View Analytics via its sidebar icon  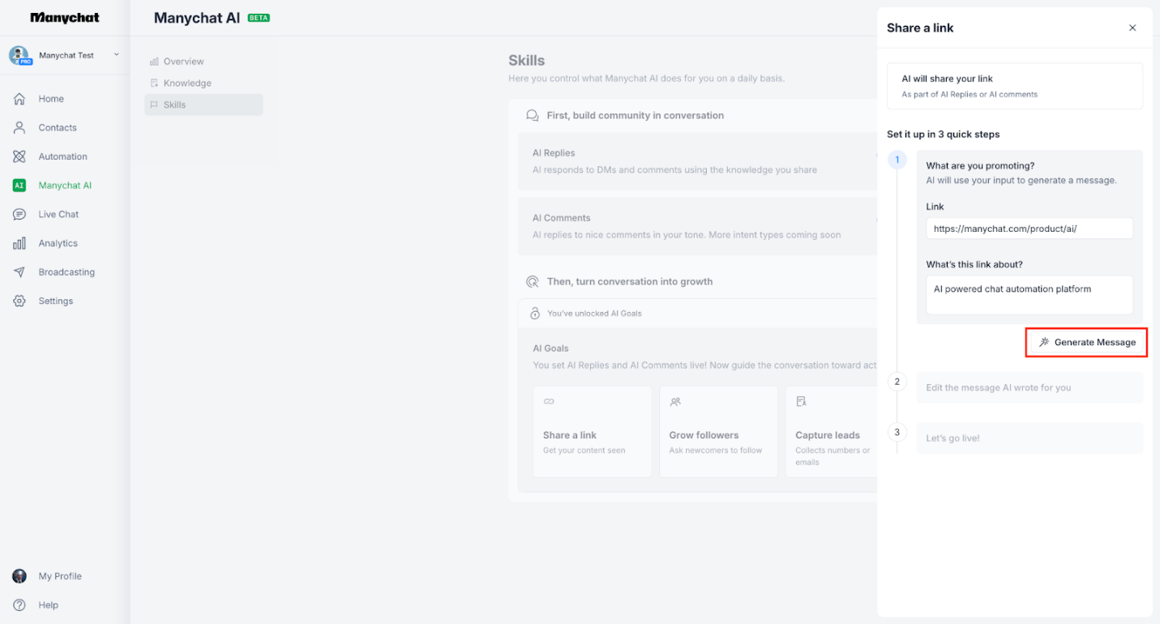point(19,242)
